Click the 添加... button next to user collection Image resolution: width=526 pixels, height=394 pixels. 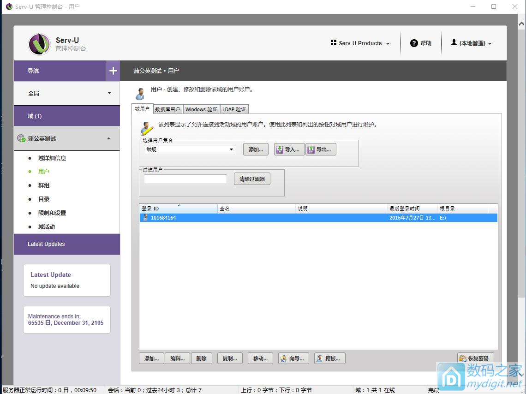point(256,149)
